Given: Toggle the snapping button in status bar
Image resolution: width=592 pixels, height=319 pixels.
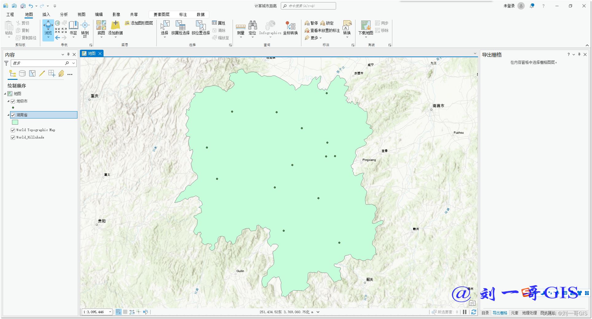Looking at the screenshot, I should pos(118,312).
